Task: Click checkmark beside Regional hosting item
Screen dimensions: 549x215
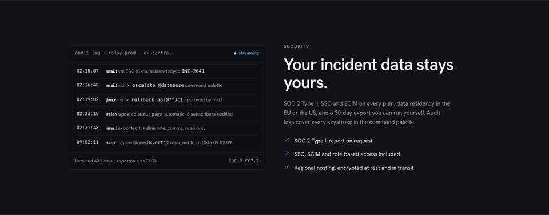Action: 287,167
